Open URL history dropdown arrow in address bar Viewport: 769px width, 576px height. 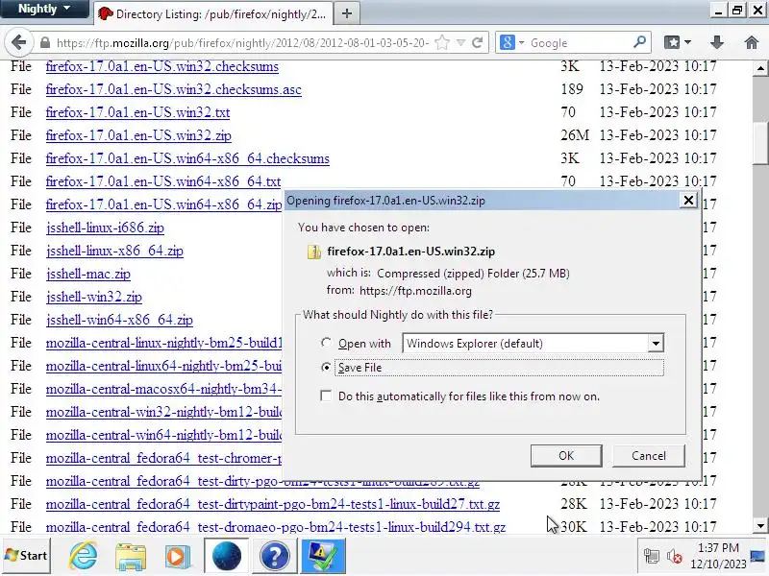coord(460,42)
